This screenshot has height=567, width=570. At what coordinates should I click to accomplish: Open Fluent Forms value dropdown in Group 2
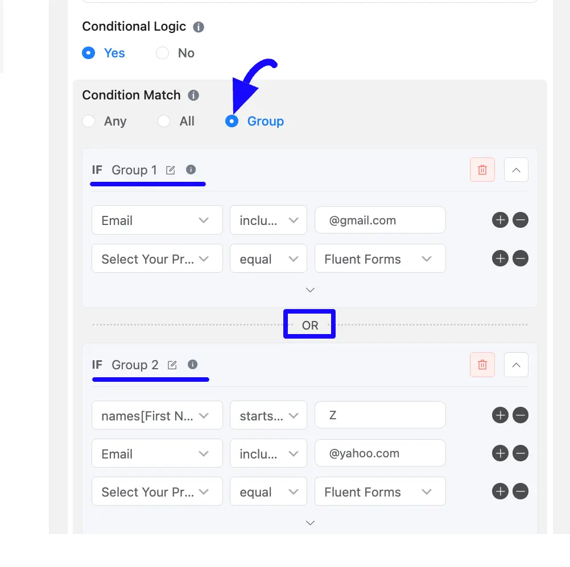pyautogui.click(x=380, y=491)
